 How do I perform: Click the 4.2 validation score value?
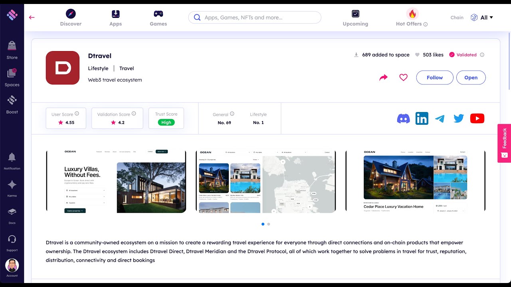click(x=121, y=123)
